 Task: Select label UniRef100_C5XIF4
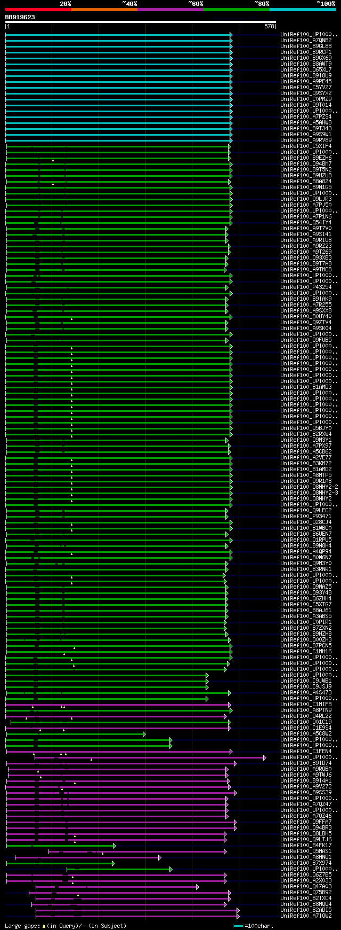[306, 146]
